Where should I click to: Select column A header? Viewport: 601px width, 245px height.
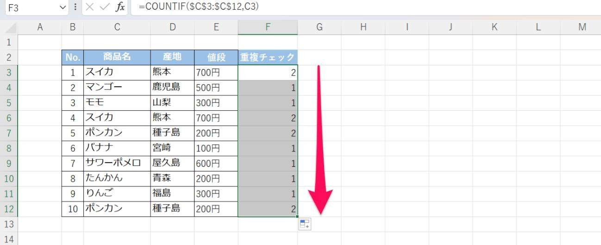pyautogui.click(x=40, y=27)
